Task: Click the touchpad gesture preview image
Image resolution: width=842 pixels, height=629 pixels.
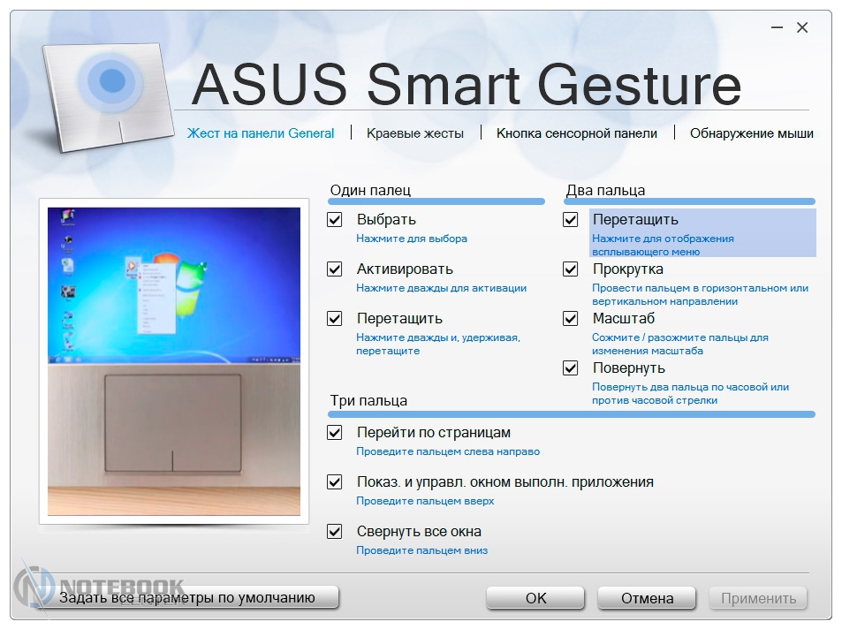Action: click(174, 361)
